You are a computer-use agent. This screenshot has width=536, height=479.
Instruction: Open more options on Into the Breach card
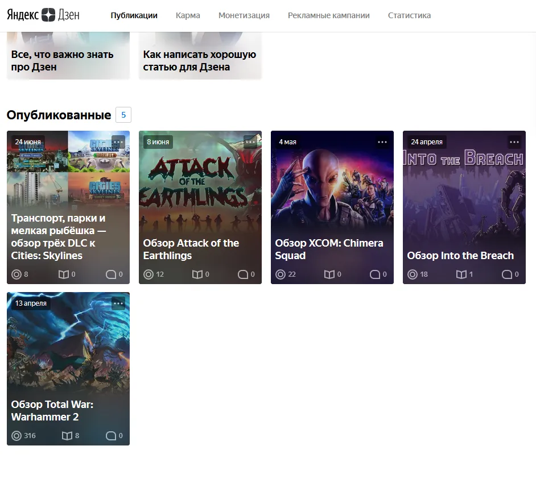coord(514,142)
